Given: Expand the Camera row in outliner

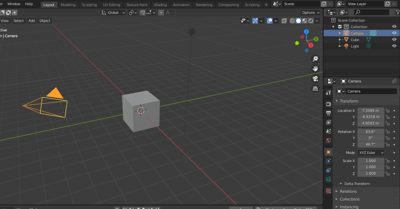Looking at the screenshot, I should [x=340, y=33].
